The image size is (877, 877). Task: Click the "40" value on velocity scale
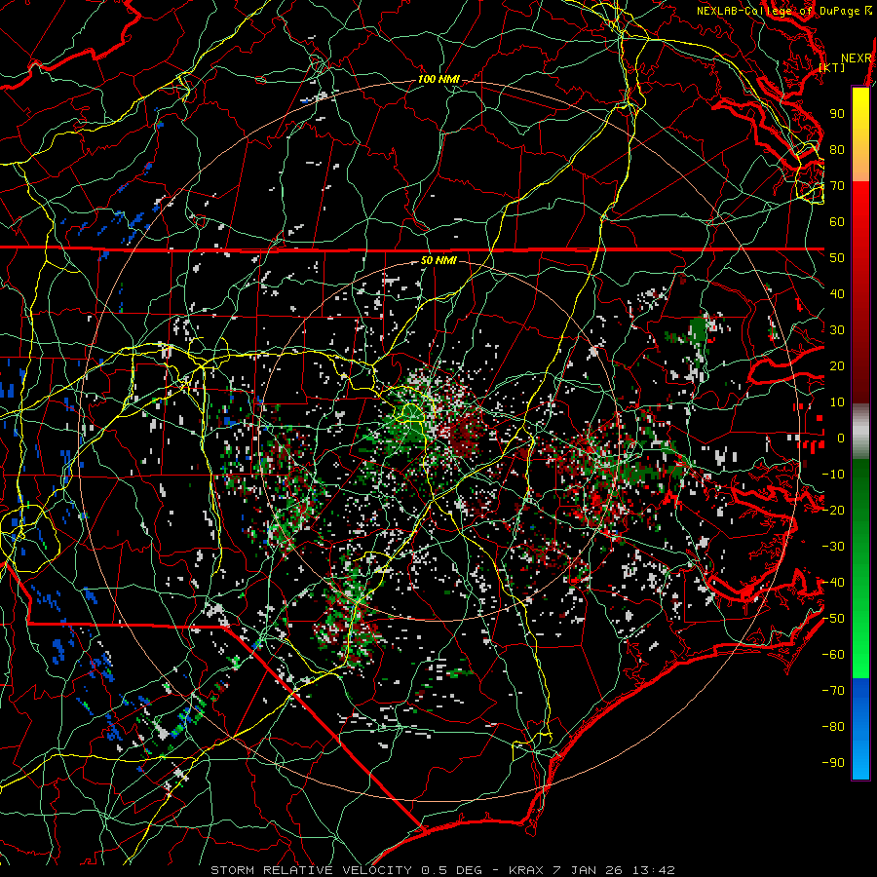[x=837, y=293]
